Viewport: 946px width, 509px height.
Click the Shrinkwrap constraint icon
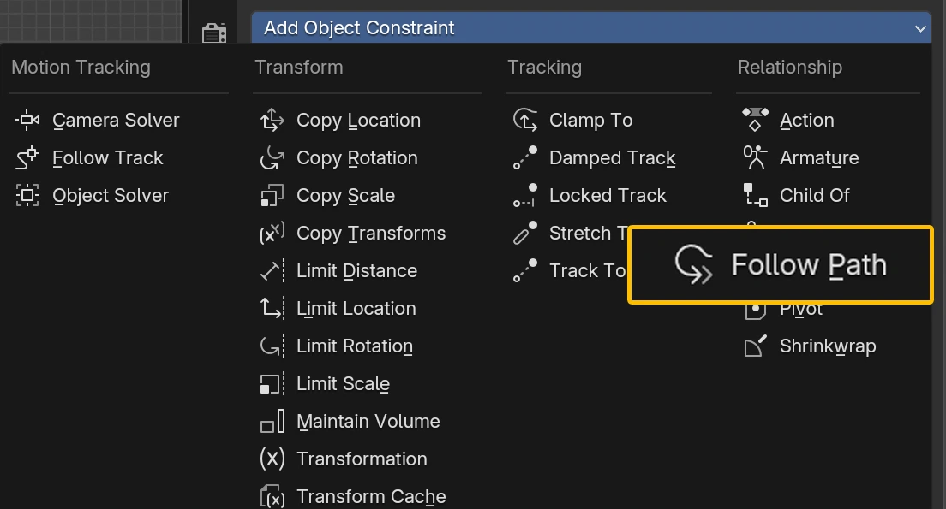click(754, 346)
